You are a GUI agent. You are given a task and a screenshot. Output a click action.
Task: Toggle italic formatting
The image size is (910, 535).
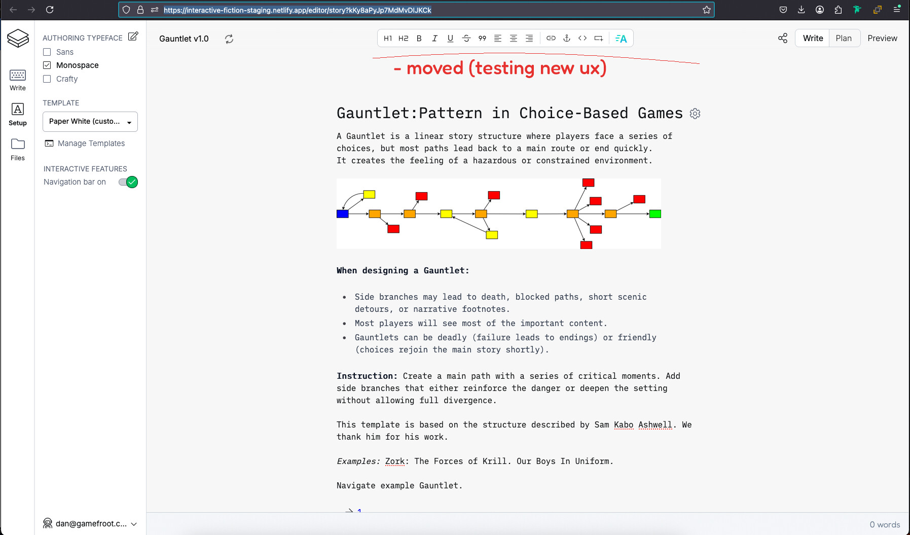(434, 39)
